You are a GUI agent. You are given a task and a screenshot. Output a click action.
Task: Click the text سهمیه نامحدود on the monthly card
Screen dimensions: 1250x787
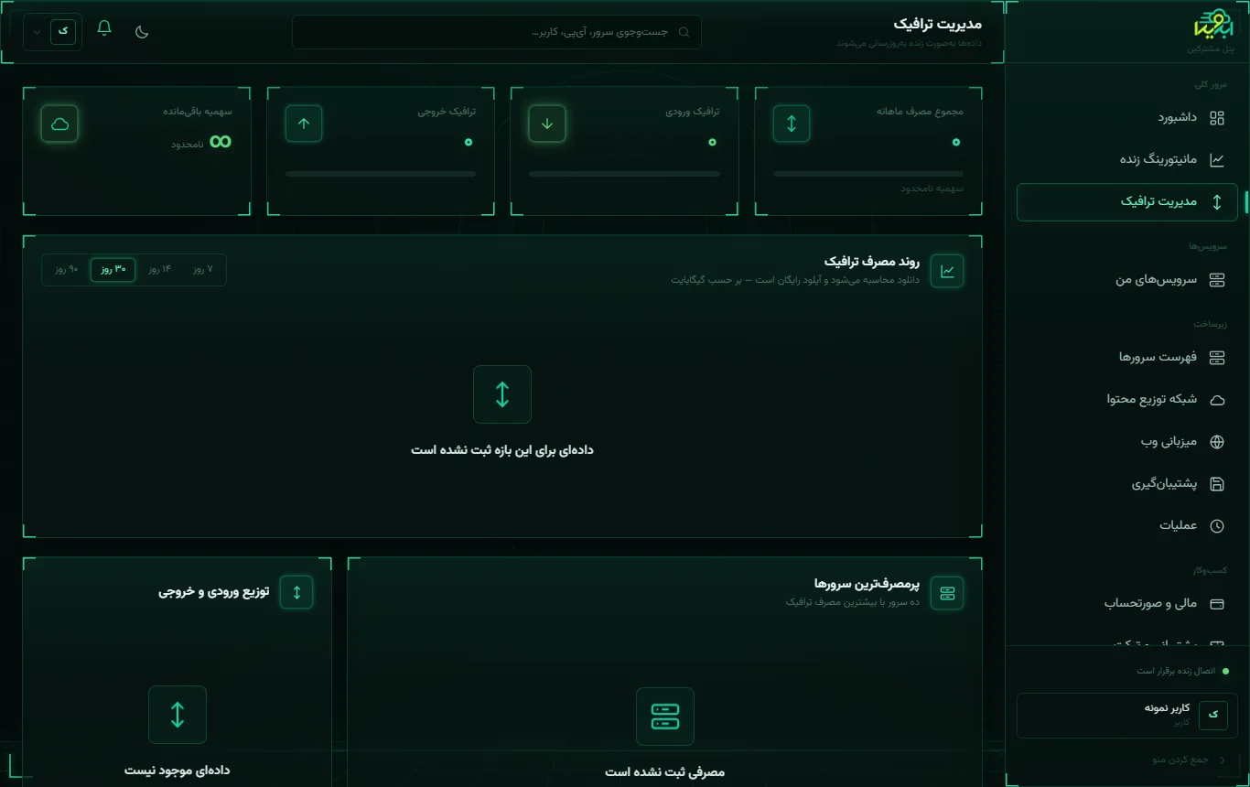(932, 189)
